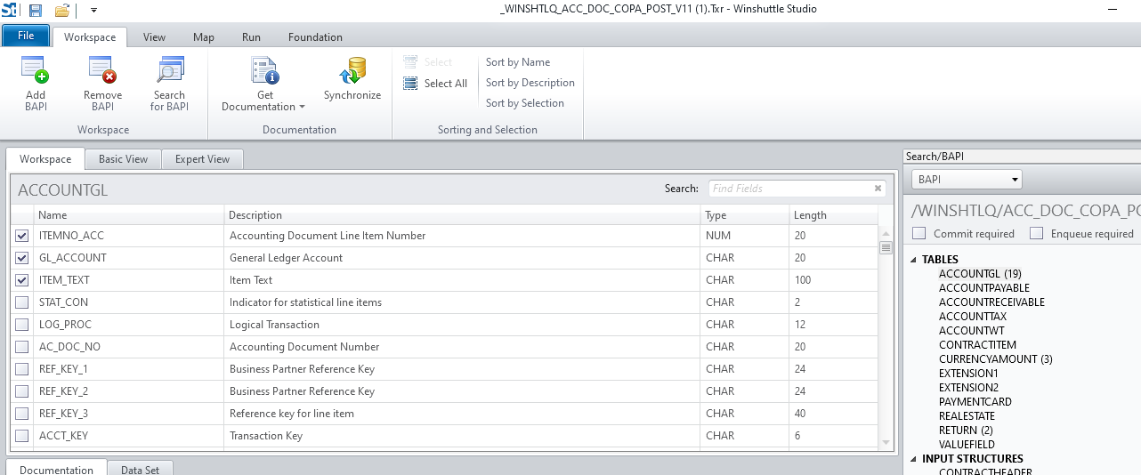The height and width of the screenshot is (475, 1141).
Task: Click Select All in the ribbon
Action: 435,84
